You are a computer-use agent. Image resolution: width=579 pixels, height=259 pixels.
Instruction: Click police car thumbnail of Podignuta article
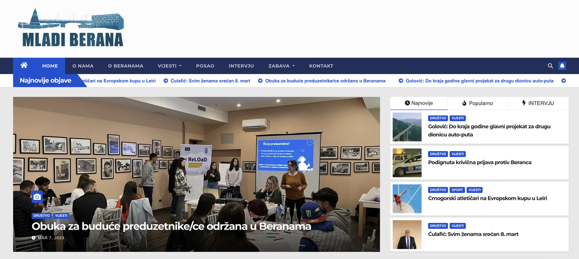point(407,163)
